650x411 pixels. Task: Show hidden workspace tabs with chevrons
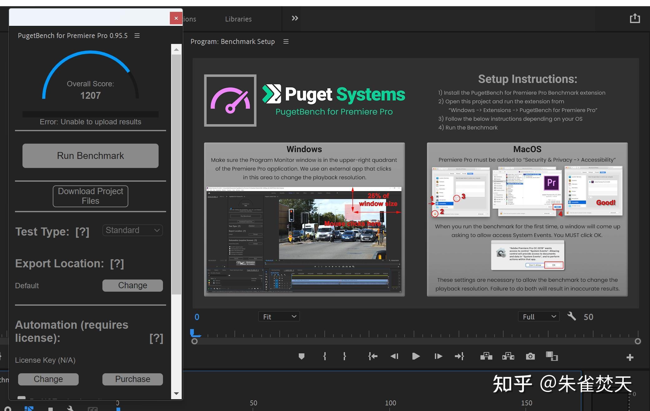(x=295, y=18)
